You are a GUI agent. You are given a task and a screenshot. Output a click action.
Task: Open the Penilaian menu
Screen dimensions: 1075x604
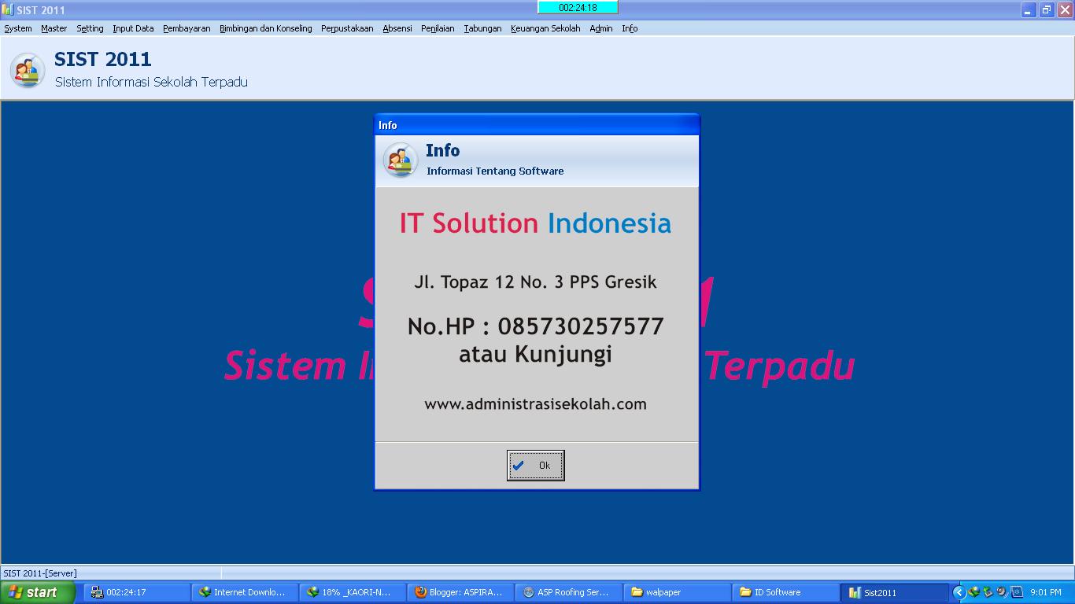tap(438, 28)
